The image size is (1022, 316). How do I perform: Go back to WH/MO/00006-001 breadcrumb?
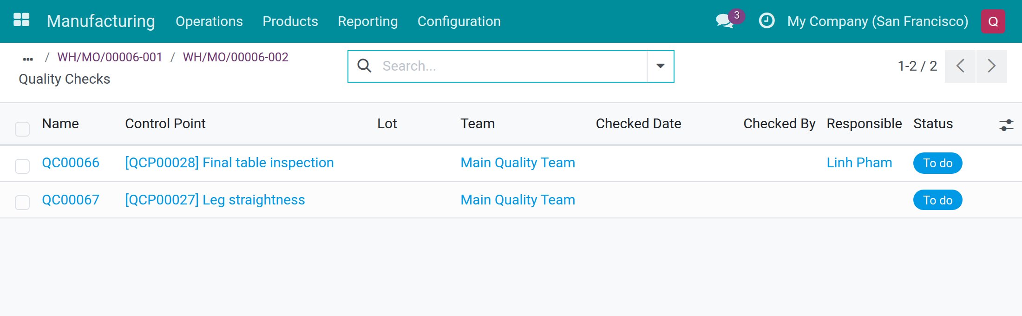coord(110,57)
